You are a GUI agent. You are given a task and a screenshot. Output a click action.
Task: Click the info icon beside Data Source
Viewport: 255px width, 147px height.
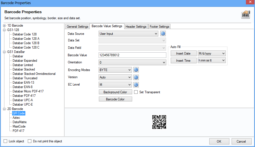click(x=163, y=34)
